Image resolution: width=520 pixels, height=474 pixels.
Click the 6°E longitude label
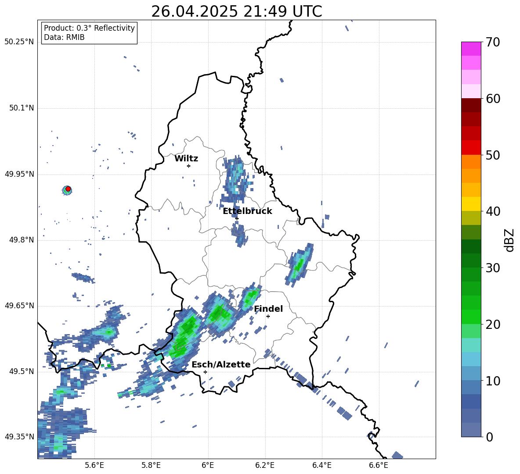(208, 465)
